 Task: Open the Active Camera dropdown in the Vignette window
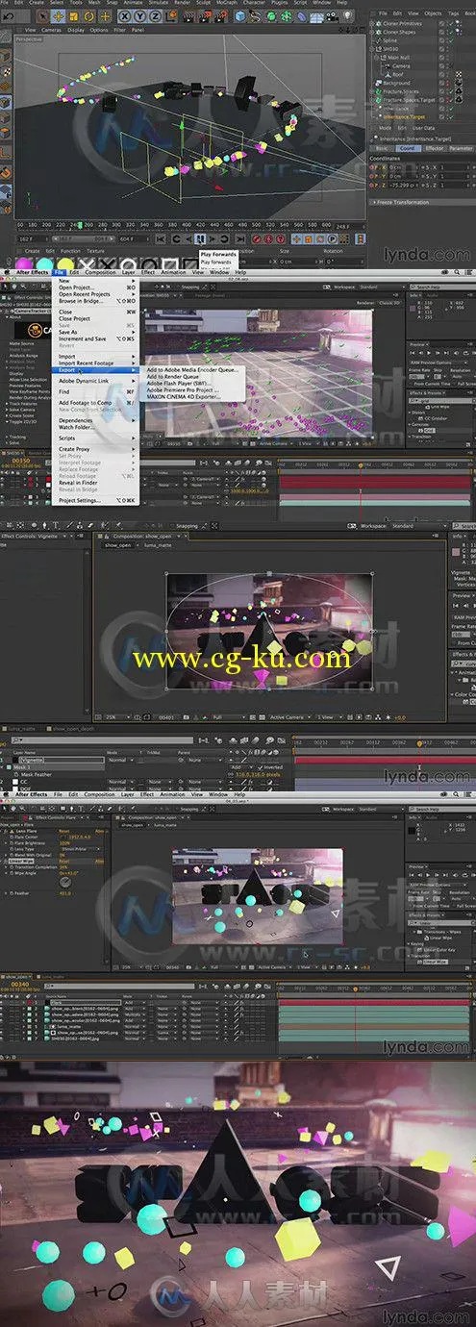(x=289, y=717)
